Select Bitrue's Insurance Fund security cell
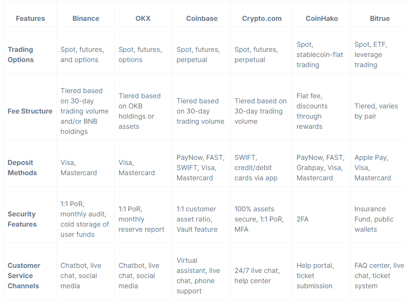Viewport: 406px width, 301px height. click(374, 219)
